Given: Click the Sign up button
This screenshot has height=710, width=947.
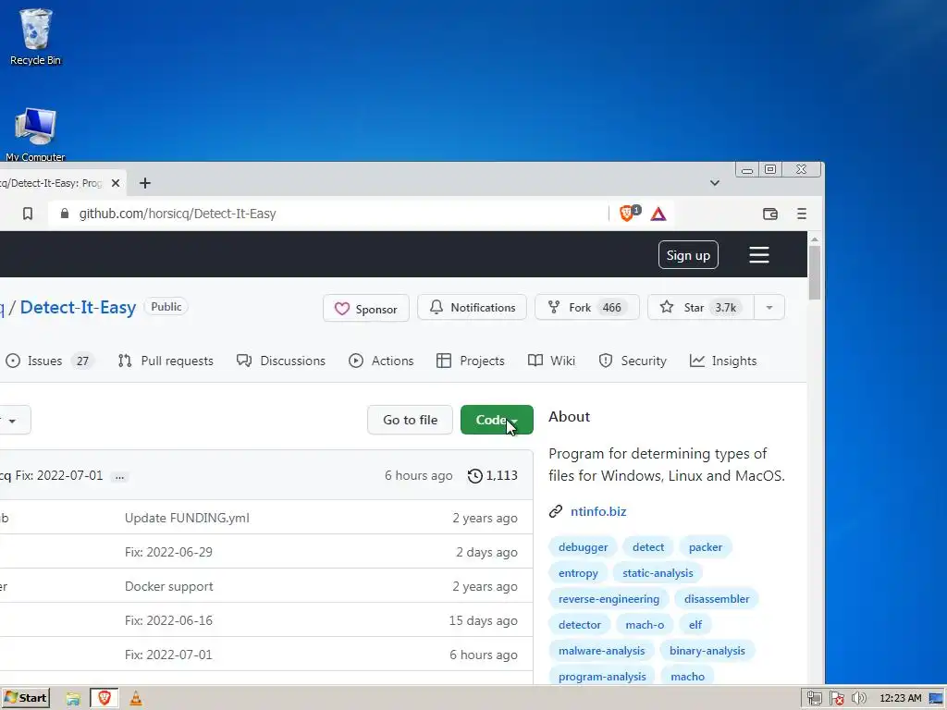Looking at the screenshot, I should (x=688, y=255).
